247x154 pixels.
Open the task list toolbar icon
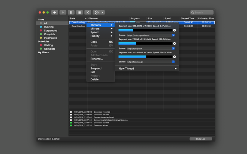(x=79, y=13)
